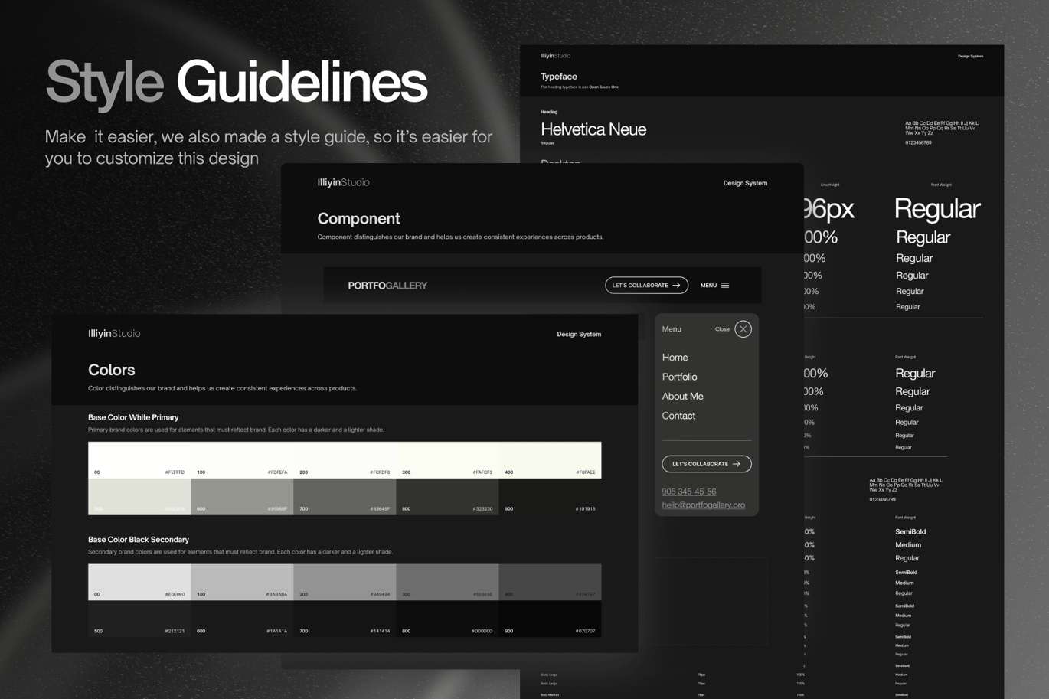
Task: Open Home in the Menu panel
Action: coord(675,358)
